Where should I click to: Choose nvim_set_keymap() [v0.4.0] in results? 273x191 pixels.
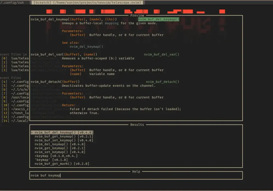click(60, 152)
